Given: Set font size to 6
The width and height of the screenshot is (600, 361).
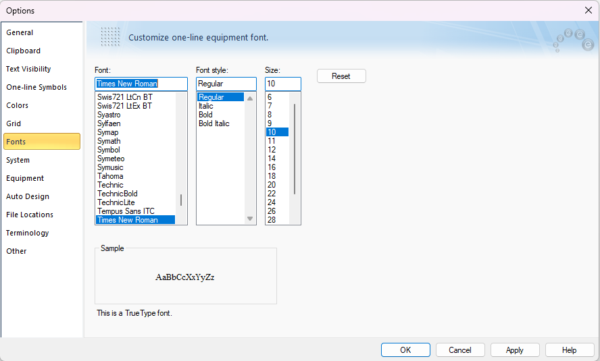Looking at the screenshot, I should tap(278, 97).
